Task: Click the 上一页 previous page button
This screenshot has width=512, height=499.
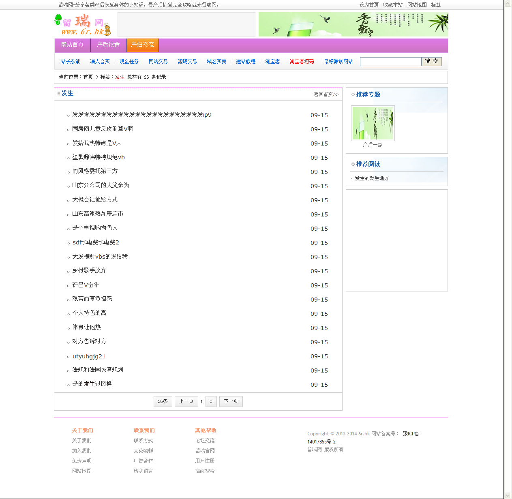Action: (186, 401)
